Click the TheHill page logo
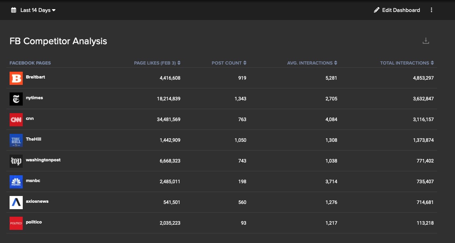 [16, 140]
